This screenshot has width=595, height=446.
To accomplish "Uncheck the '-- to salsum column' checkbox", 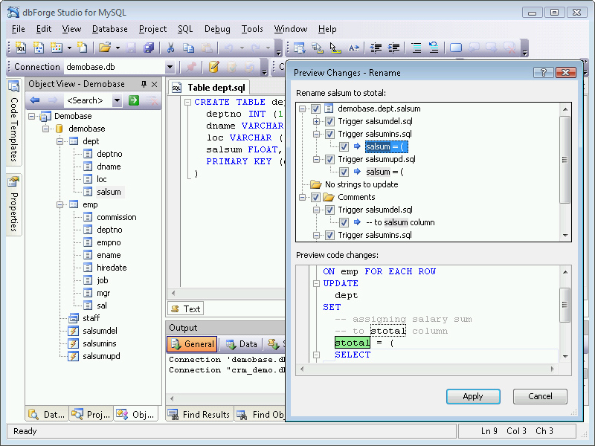I will 344,222.
